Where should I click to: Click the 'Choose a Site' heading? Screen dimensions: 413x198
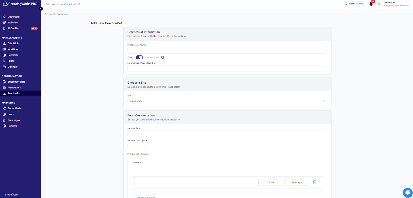point(137,83)
